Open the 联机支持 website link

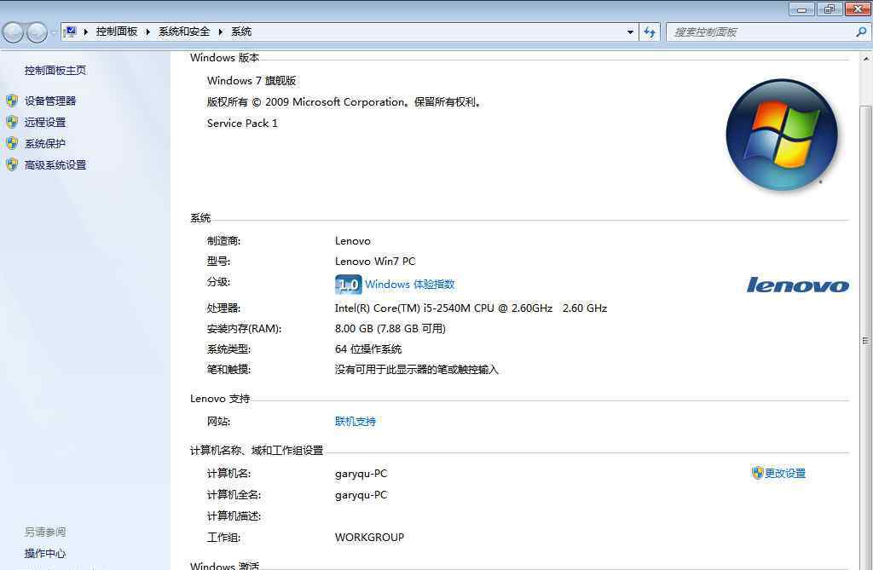(356, 422)
